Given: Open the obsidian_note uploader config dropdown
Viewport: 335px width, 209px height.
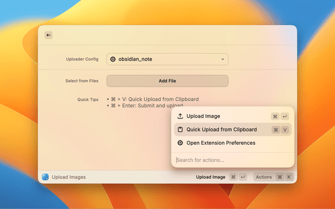Looking at the screenshot, I should [x=167, y=60].
